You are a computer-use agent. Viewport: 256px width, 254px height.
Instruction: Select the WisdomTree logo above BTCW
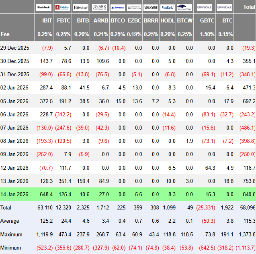pos(184,7)
